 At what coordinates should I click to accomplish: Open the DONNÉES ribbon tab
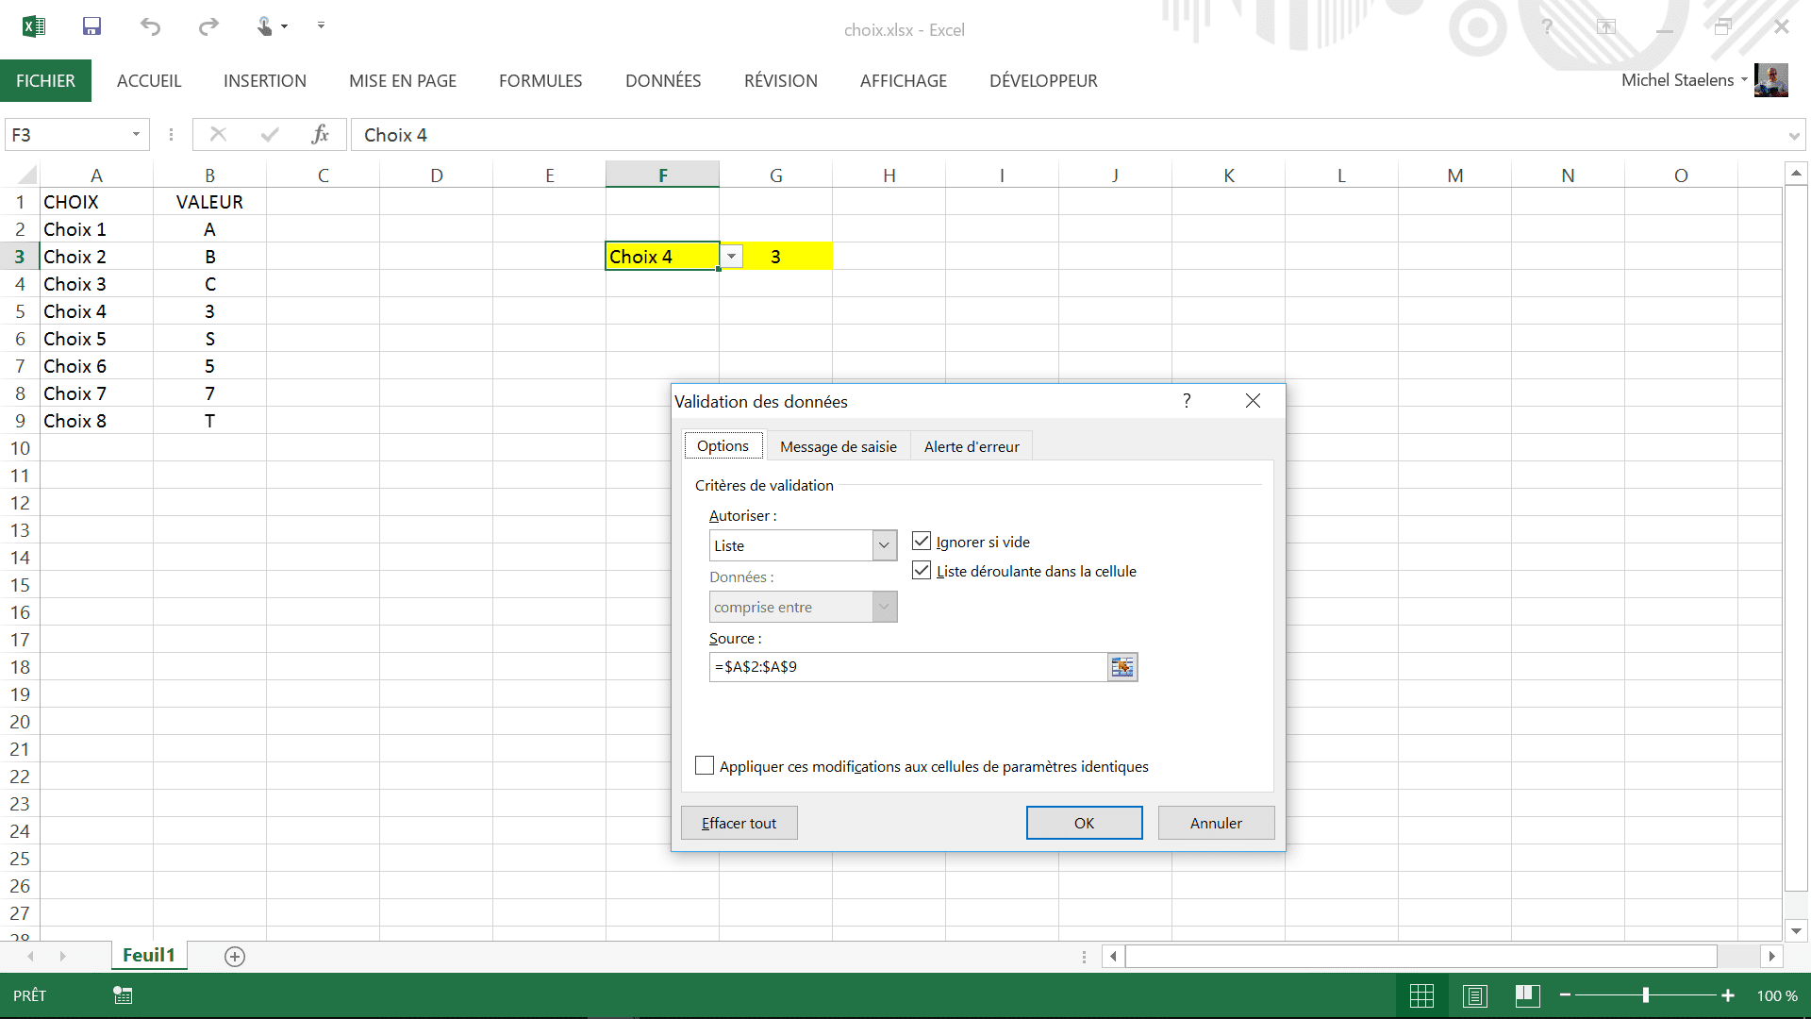[x=663, y=81]
